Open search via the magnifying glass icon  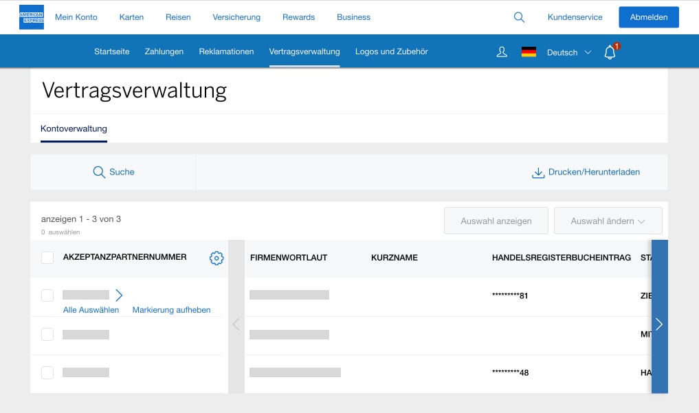point(519,16)
